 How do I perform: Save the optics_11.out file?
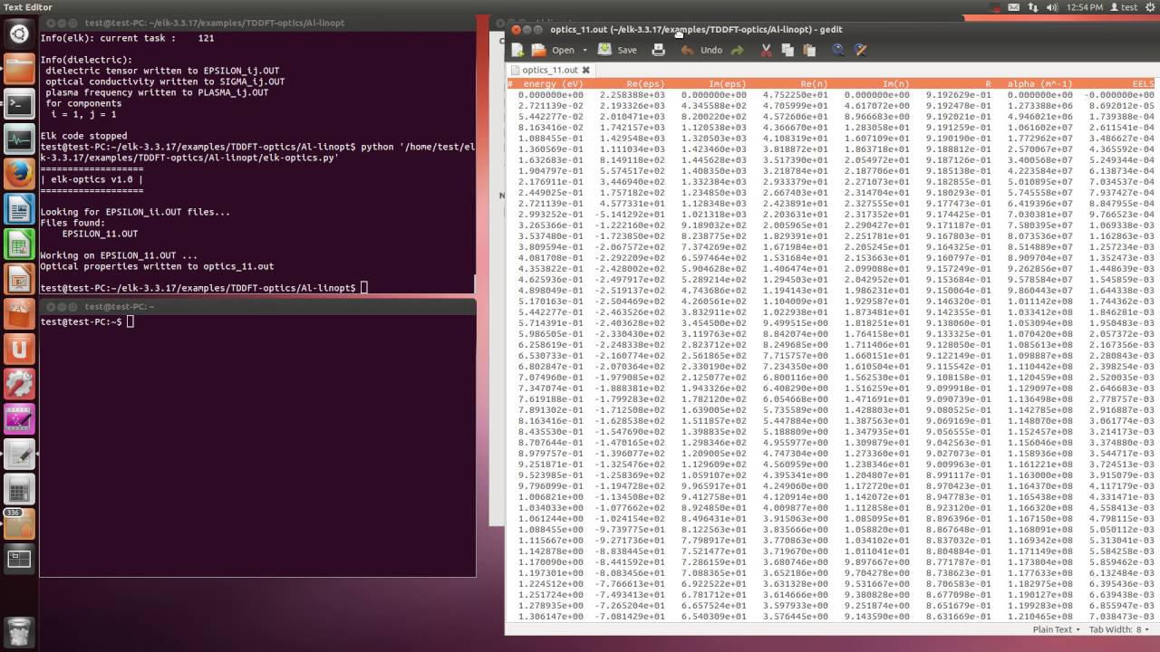pos(617,50)
